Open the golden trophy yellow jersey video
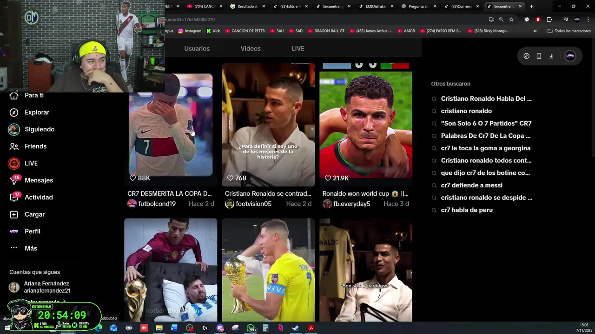Screen dimensions: 595x334 (268, 270)
